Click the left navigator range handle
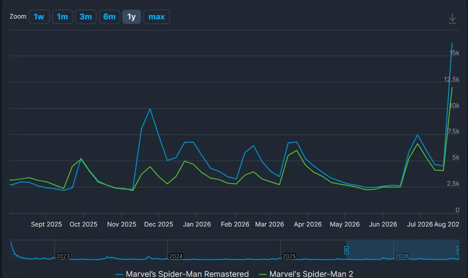 346,250
